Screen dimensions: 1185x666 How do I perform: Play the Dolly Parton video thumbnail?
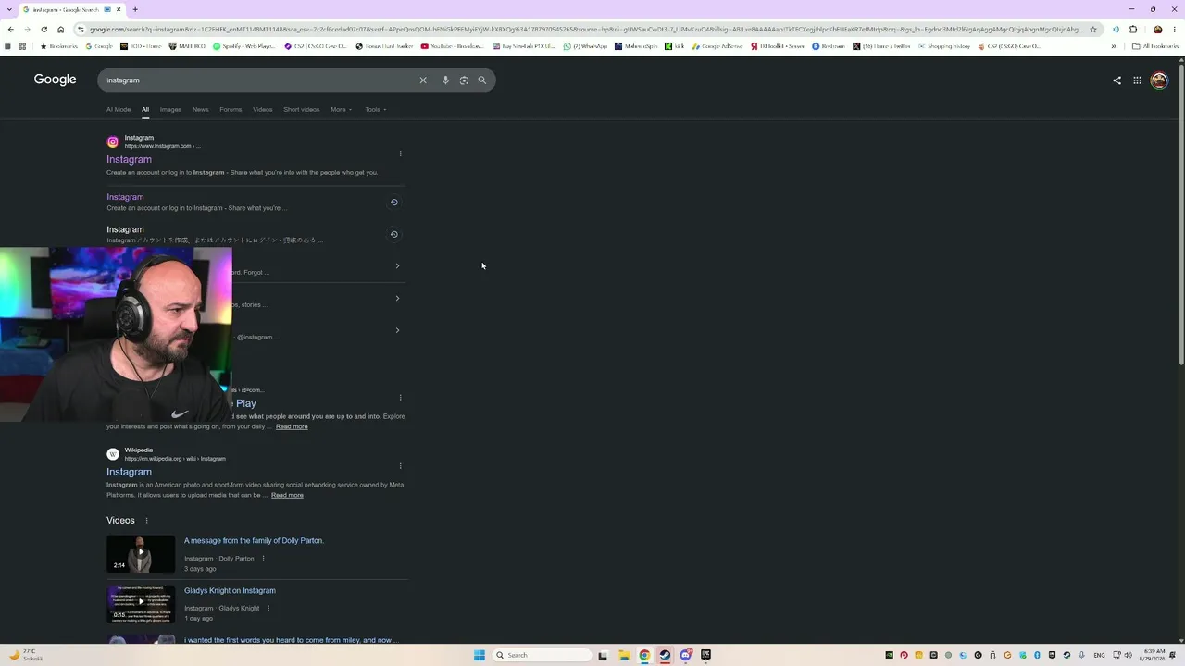(x=141, y=554)
